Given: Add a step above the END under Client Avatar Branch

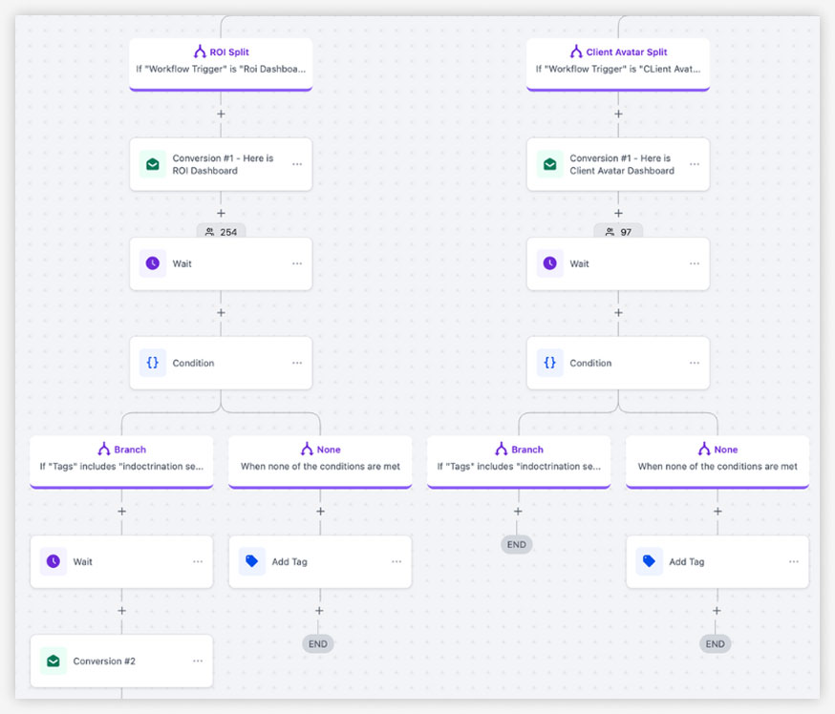Looking at the screenshot, I should pyautogui.click(x=518, y=511).
